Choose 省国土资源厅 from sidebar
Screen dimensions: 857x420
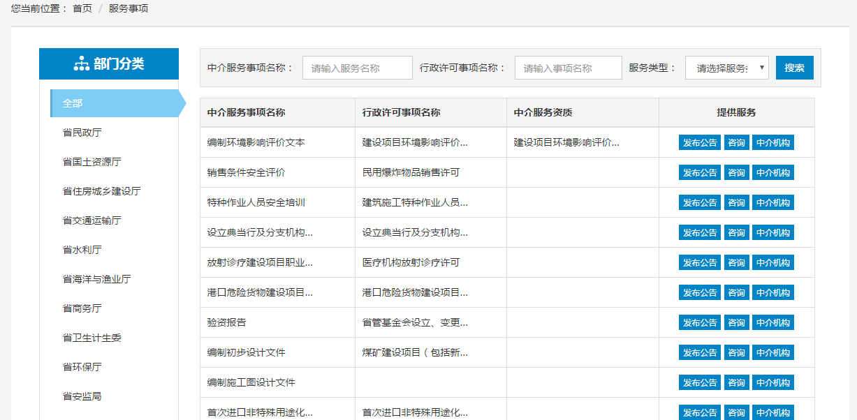click(x=91, y=162)
